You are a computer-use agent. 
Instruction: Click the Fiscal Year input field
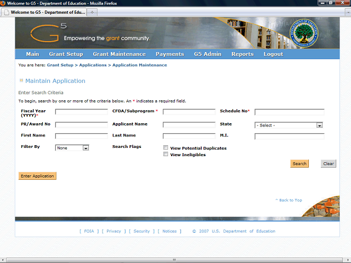pyautogui.click(x=82, y=112)
